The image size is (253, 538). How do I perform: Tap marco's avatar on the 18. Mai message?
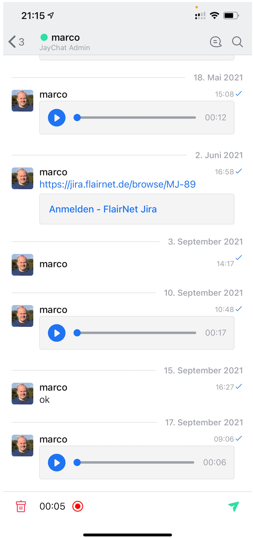(x=23, y=101)
